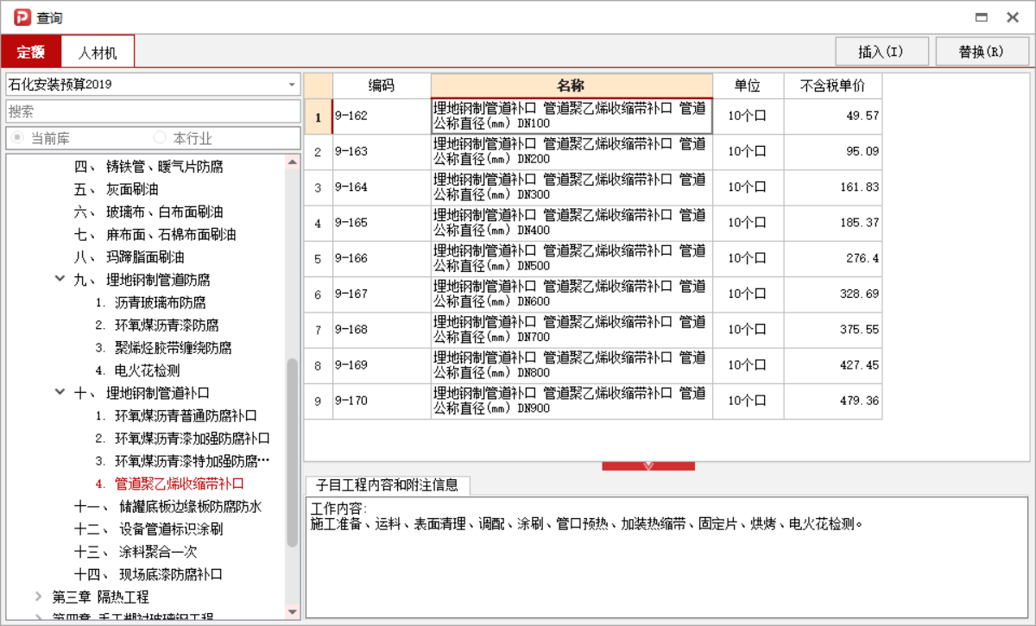Select 十一、储罐底板边缘板防腐防水

coord(167,506)
